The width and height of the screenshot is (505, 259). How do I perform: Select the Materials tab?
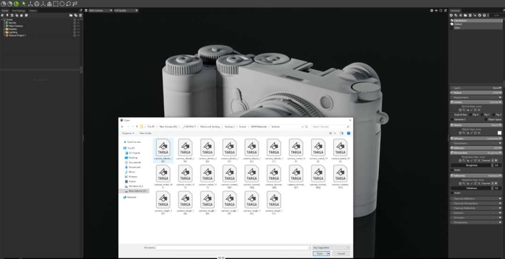coord(455,11)
